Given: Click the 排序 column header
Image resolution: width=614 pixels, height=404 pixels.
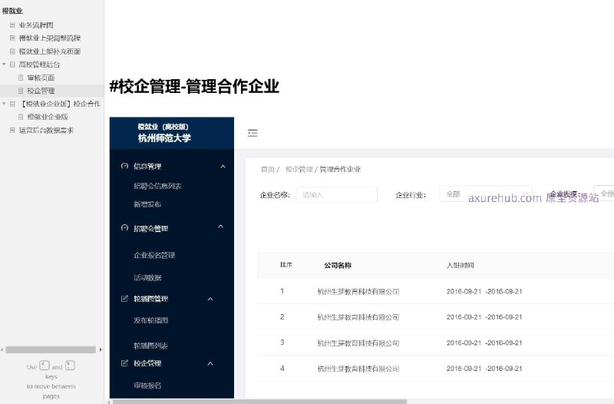Looking at the screenshot, I should coord(286,265).
